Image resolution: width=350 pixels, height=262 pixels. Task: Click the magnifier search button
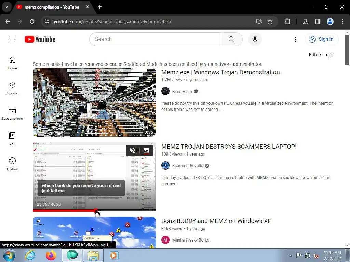point(231,39)
